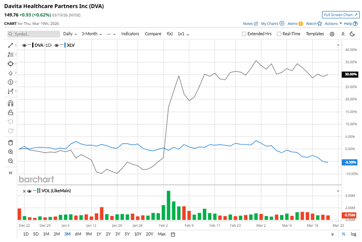
Task: Enable the Extended Hrs checkbox
Action: (244, 34)
